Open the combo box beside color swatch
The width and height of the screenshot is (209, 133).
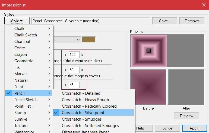click(x=67, y=40)
